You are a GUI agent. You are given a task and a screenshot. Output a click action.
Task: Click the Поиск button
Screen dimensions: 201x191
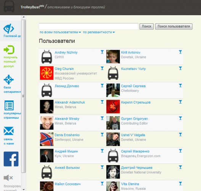146,26
